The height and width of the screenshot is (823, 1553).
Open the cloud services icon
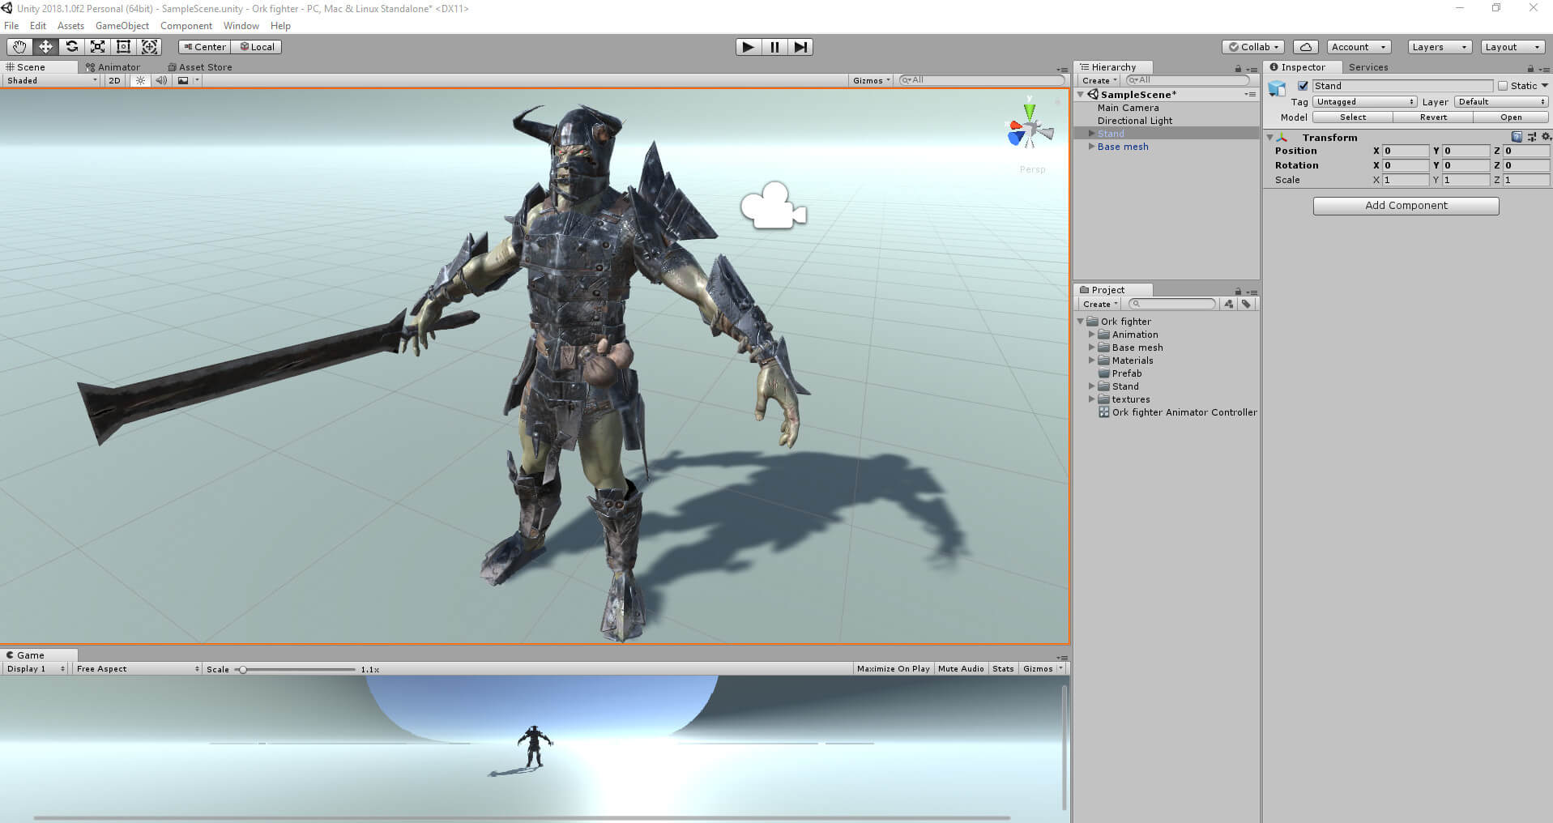[x=1305, y=47]
